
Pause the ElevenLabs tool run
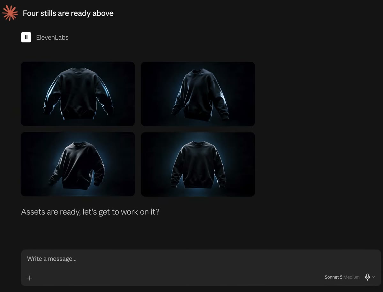(26, 37)
